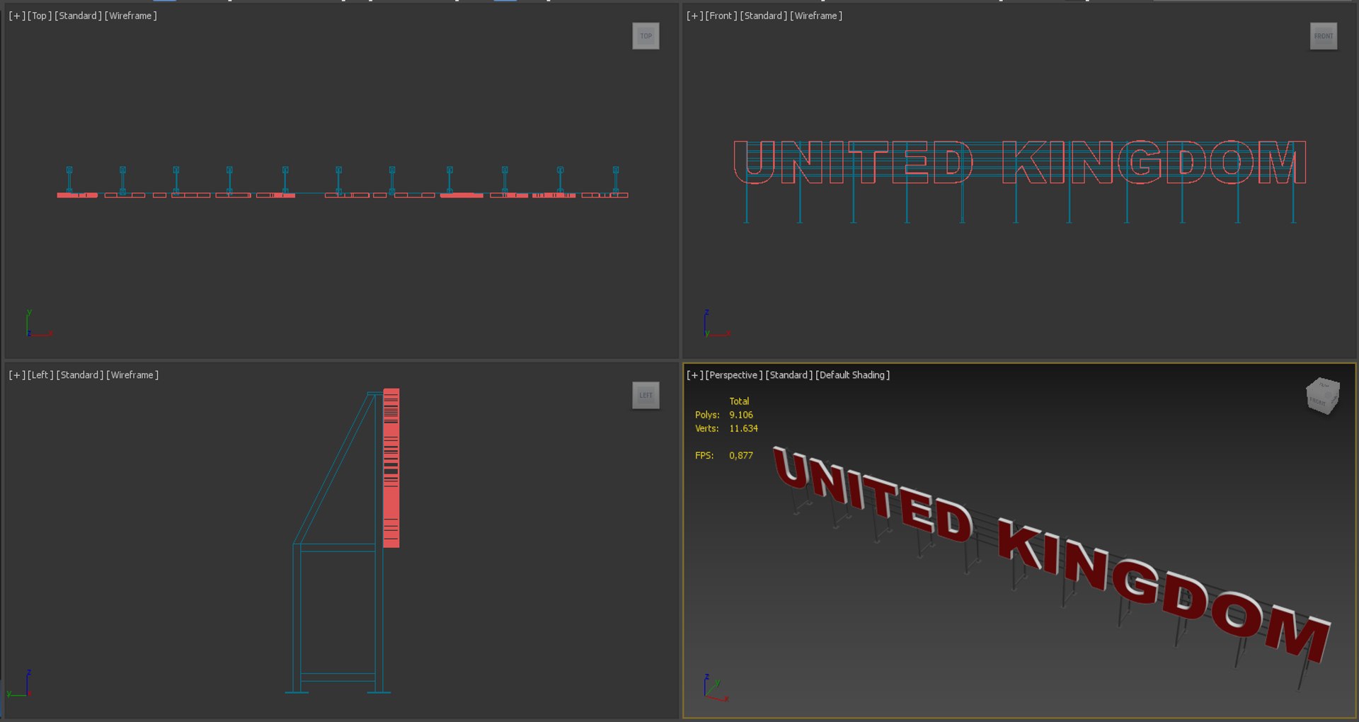Click the Verts count 11.634

pyautogui.click(x=743, y=428)
